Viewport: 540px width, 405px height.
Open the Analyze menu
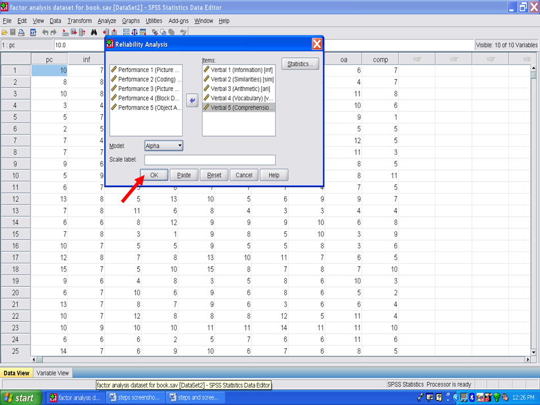click(107, 21)
